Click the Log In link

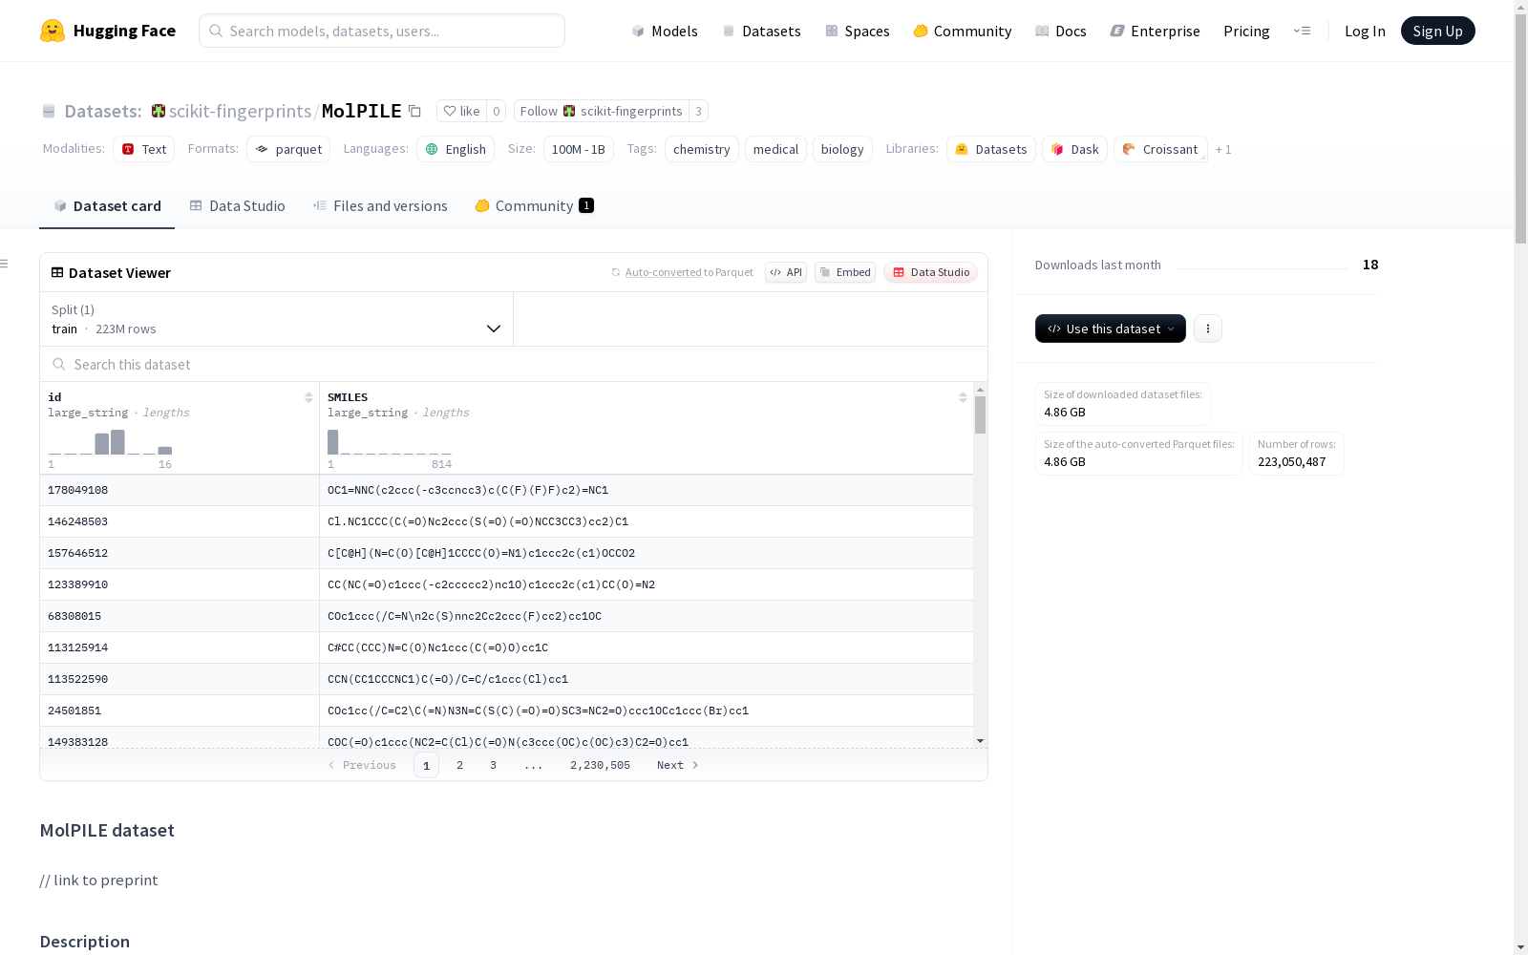(1365, 31)
